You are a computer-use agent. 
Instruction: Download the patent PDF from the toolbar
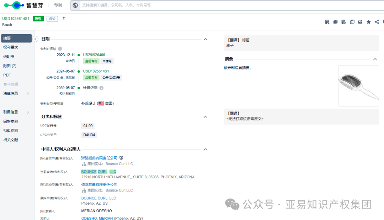coord(327,22)
